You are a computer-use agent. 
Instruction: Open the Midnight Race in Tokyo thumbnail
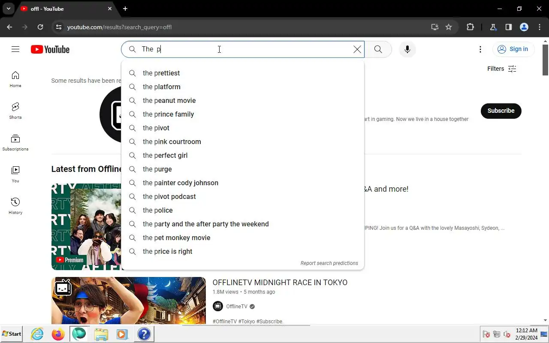point(129,300)
